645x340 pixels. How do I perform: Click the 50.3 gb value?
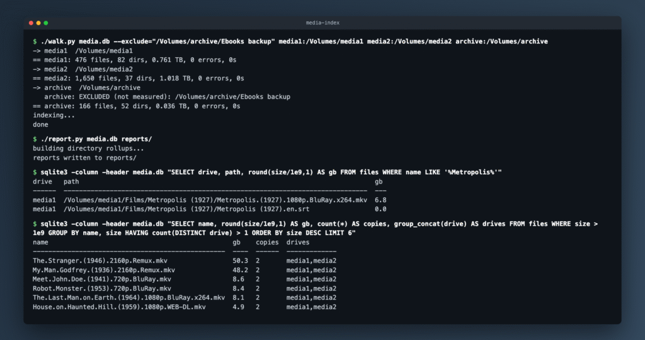(240, 261)
